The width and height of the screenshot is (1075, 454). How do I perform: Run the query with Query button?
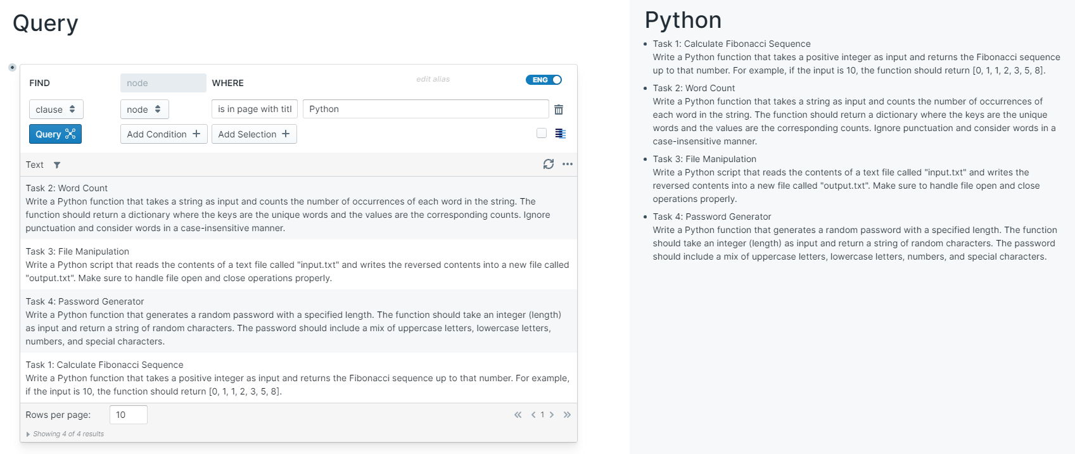tap(55, 134)
